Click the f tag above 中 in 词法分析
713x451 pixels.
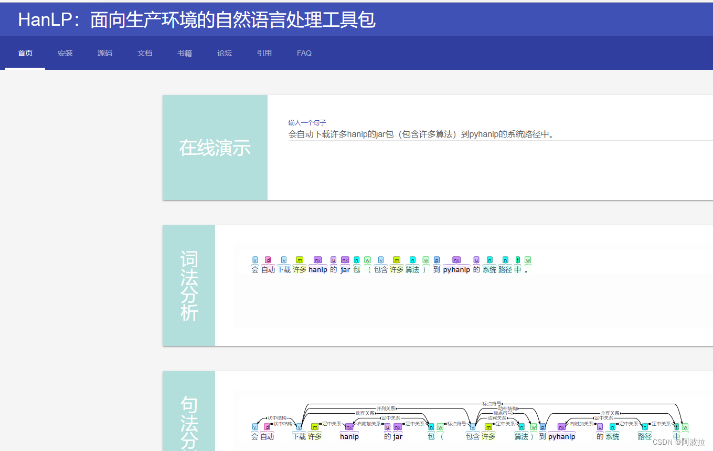coord(518,260)
